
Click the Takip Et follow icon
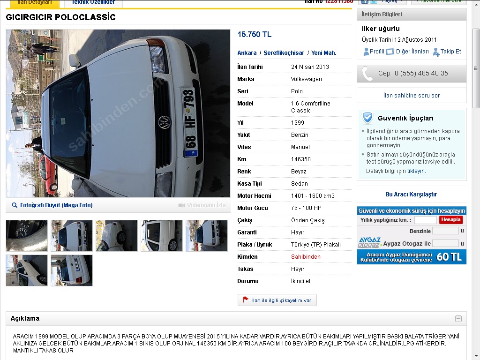coord(436,52)
